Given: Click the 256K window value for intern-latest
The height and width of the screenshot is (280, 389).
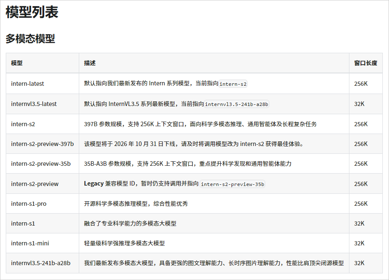Looking at the screenshot, I should click(361, 84).
